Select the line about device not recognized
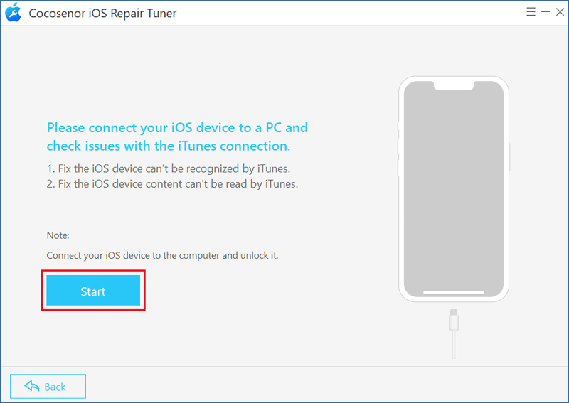This screenshot has width=569, height=403. (x=169, y=168)
